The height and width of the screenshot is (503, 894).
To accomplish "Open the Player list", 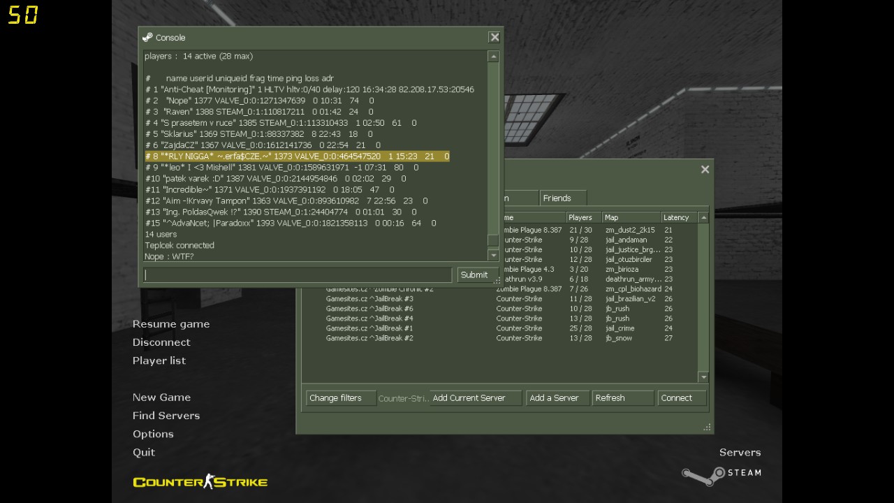I will click(x=159, y=360).
